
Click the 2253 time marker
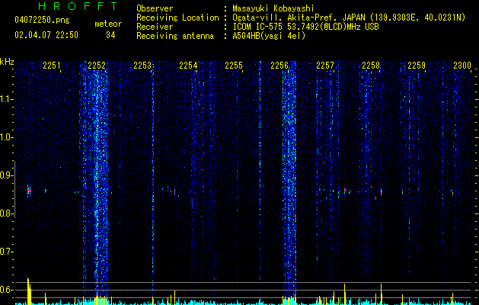pos(142,65)
